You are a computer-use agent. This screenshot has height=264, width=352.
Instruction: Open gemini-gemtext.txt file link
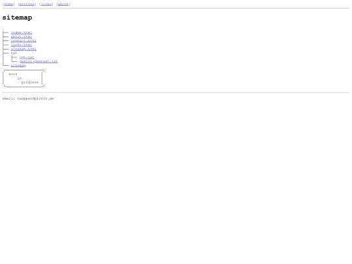[38, 61]
